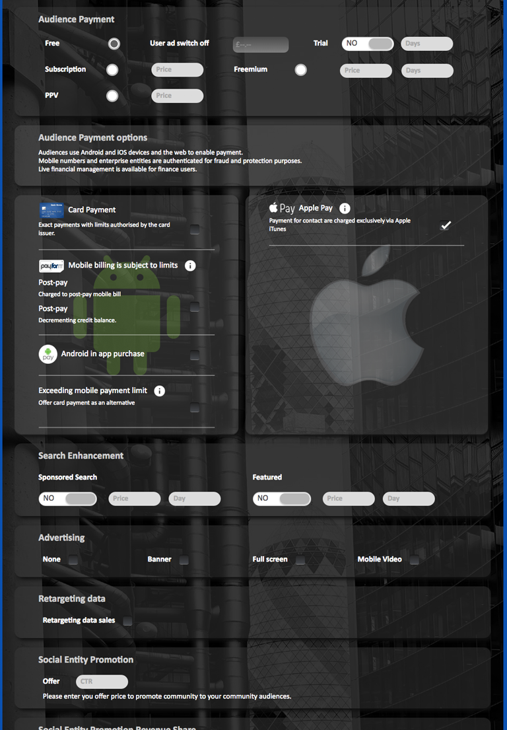Click the Freemium Price field

[x=366, y=71]
